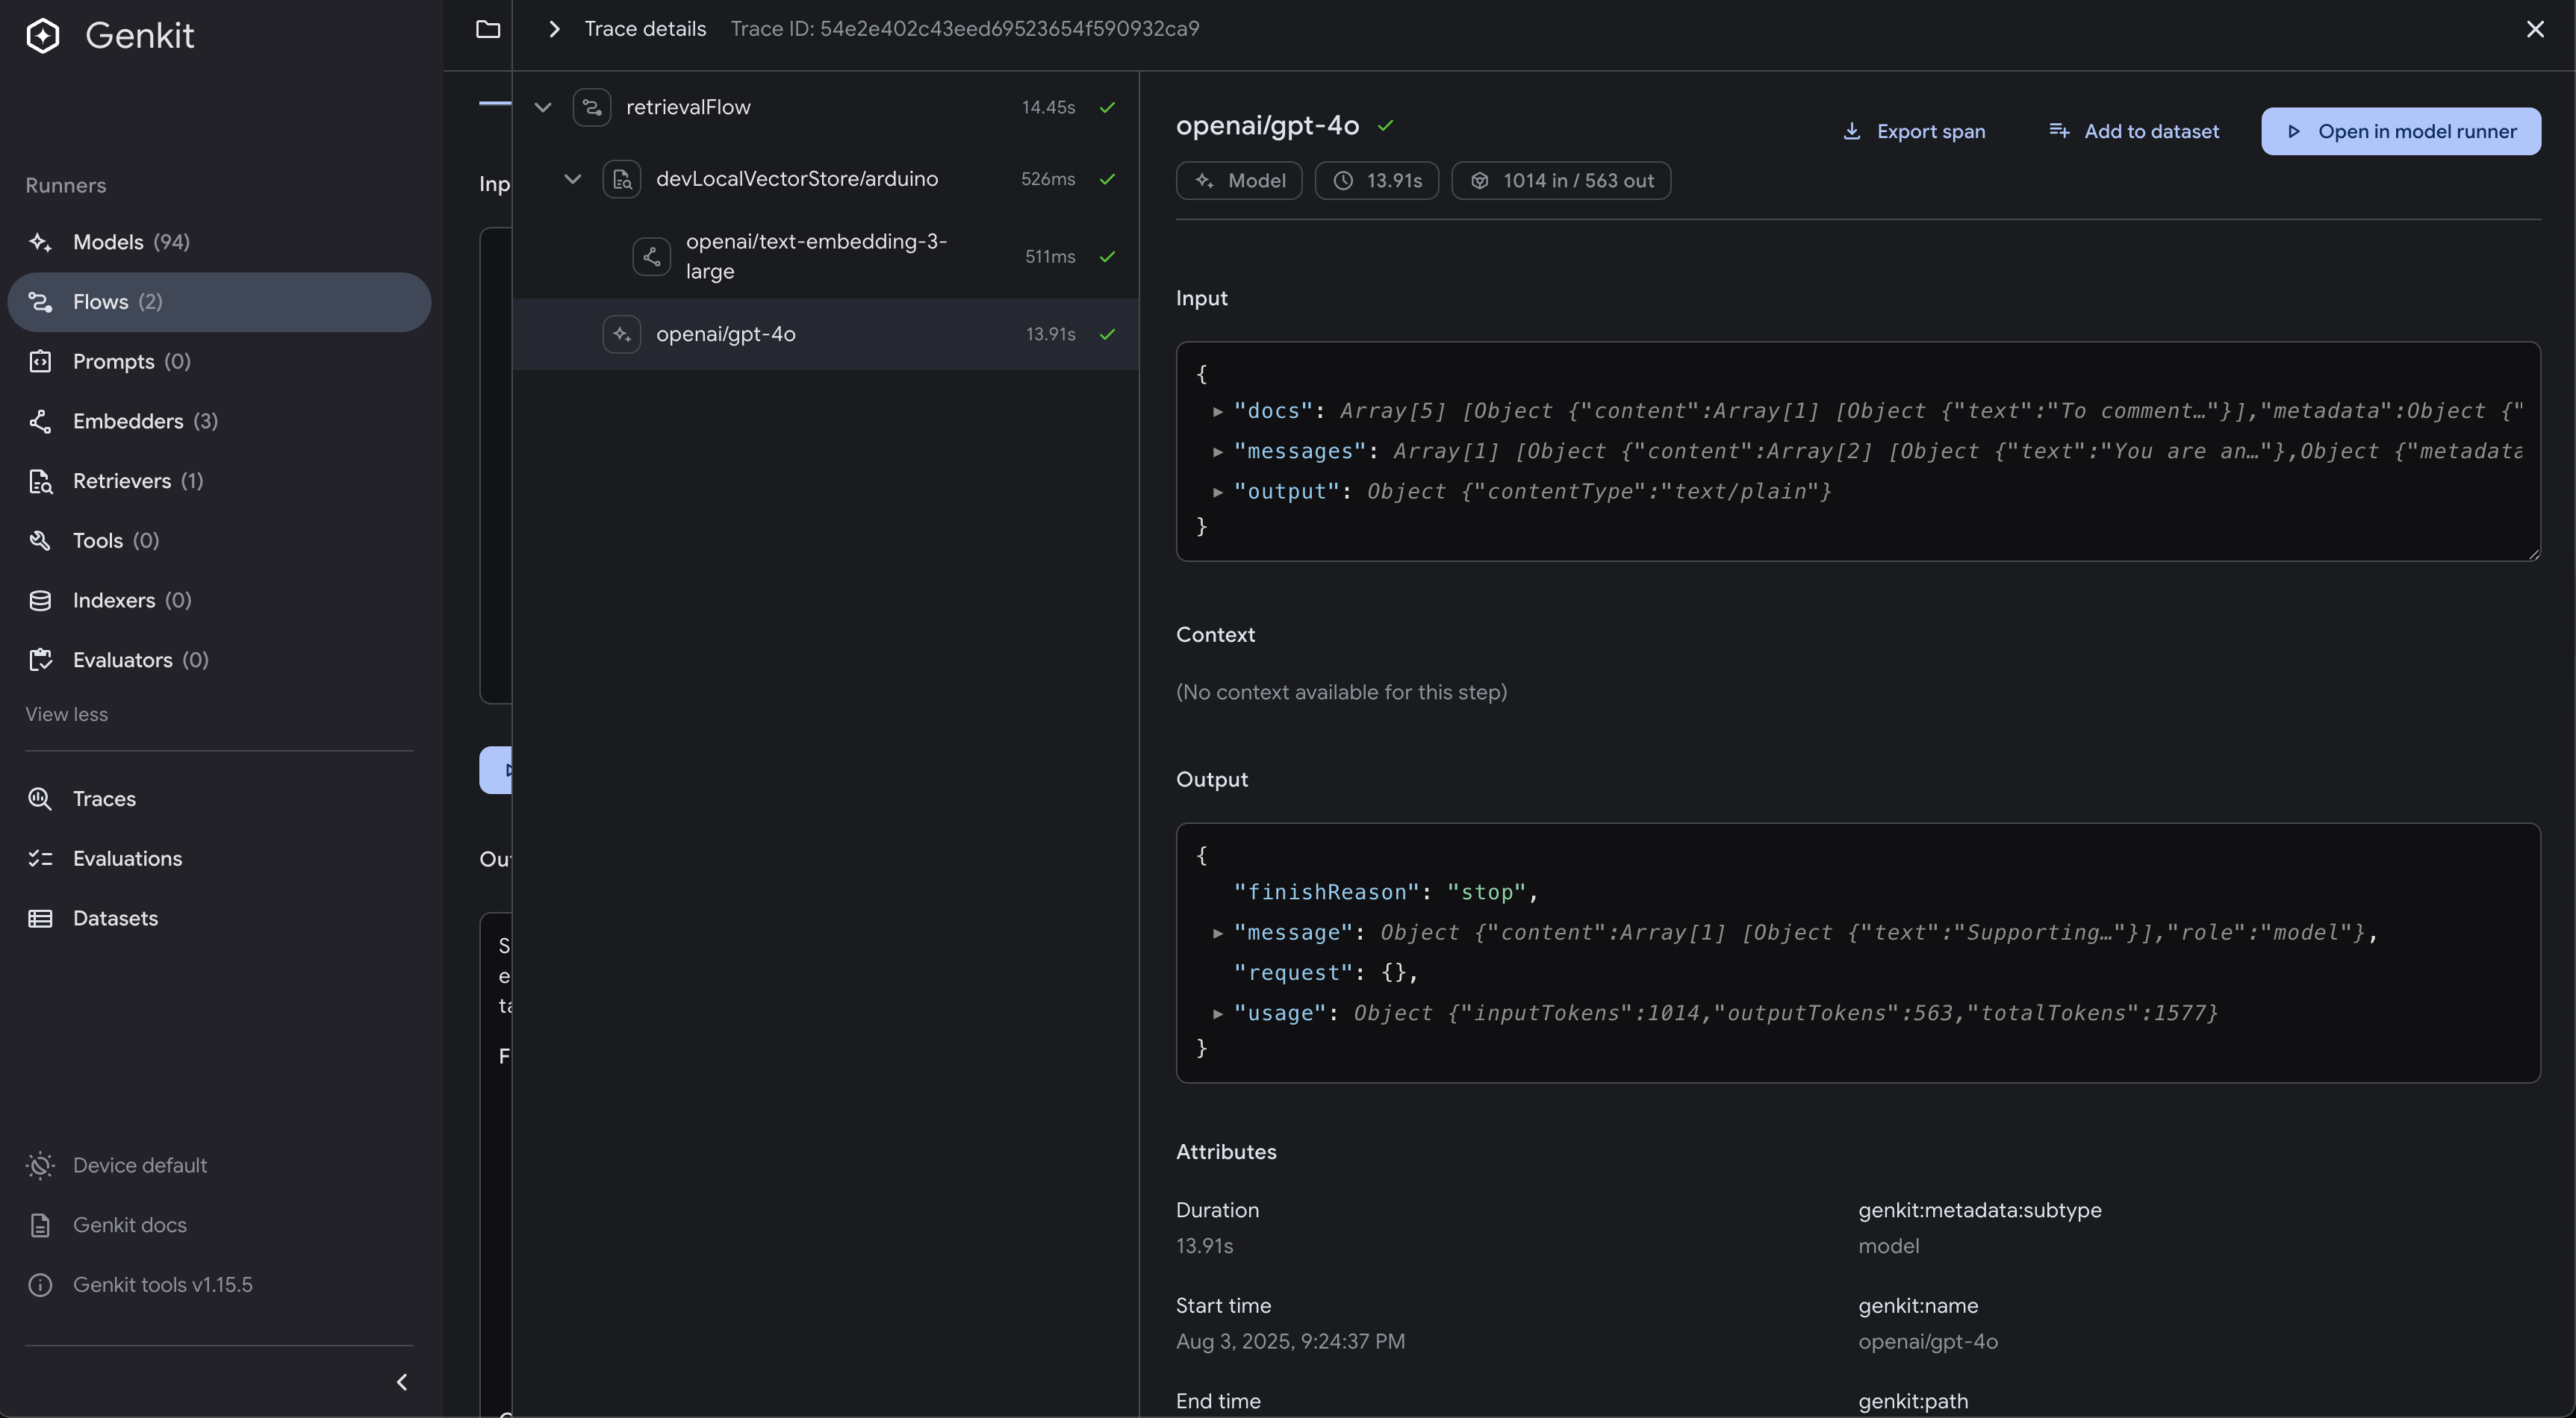The image size is (2576, 1418).
Task: Click View less link in sidebar
Action: coord(67,714)
